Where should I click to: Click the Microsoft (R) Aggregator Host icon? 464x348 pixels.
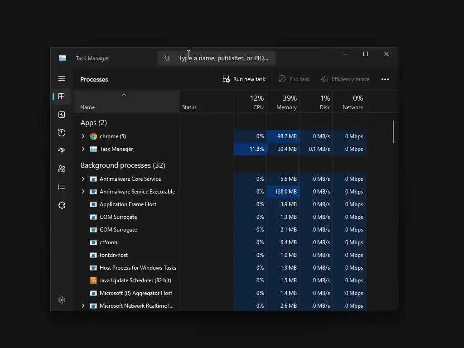tap(93, 293)
